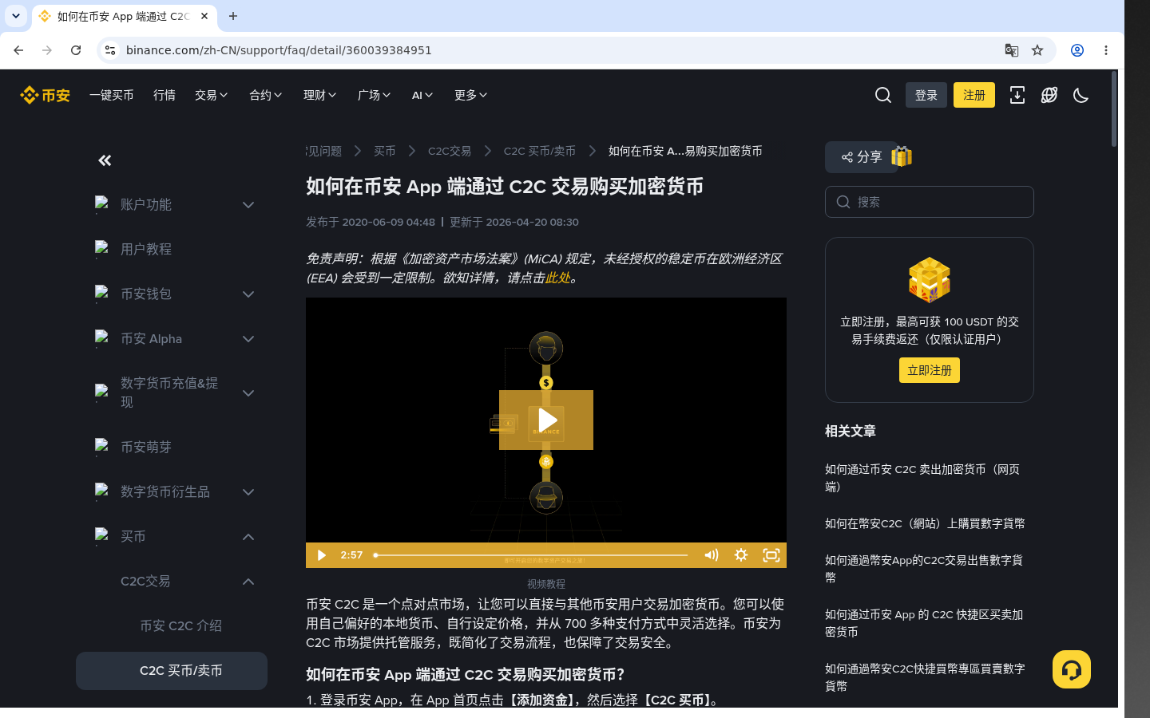The image size is (1150, 718).
Task: Click the small play icon in video controls
Action: coord(321,555)
